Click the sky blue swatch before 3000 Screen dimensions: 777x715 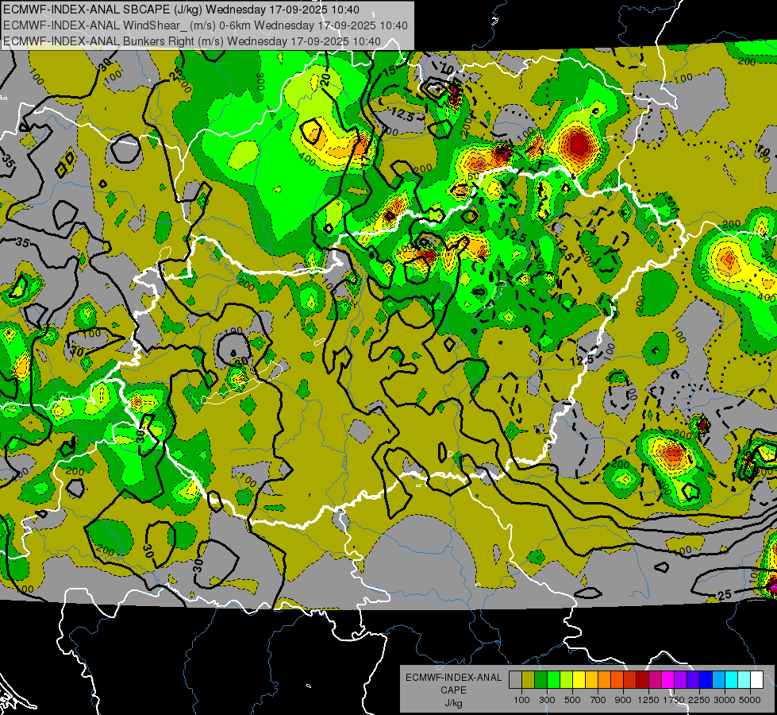point(719,680)
